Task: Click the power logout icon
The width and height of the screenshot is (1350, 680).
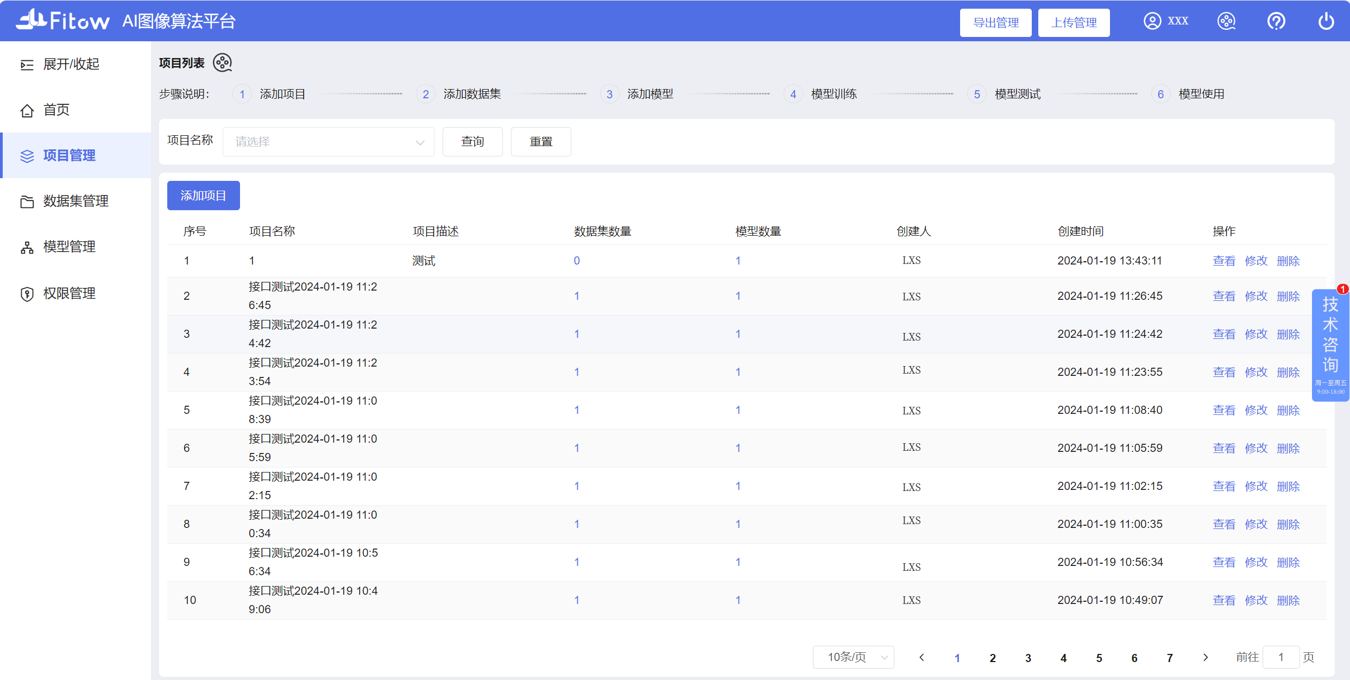Action: click(x=1326, y=21)
